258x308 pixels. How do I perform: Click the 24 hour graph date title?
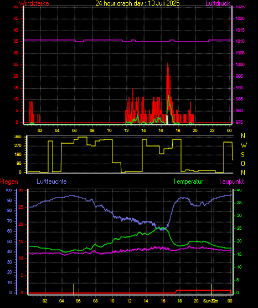137,3
